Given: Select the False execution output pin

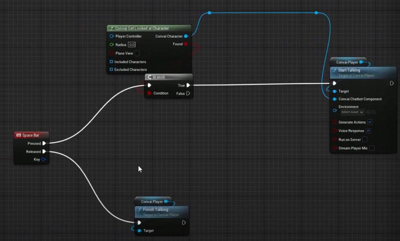Looking at the screenshot, I should [188, 93].
